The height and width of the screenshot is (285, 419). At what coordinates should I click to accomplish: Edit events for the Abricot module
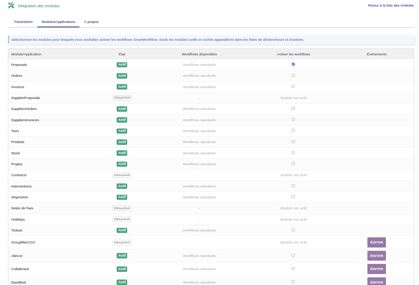[x=376, y=256]
